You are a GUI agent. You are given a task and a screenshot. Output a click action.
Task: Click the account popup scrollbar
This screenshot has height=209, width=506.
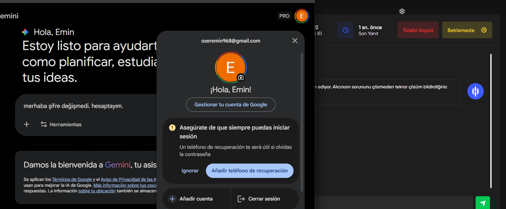(x=302, y=122)
